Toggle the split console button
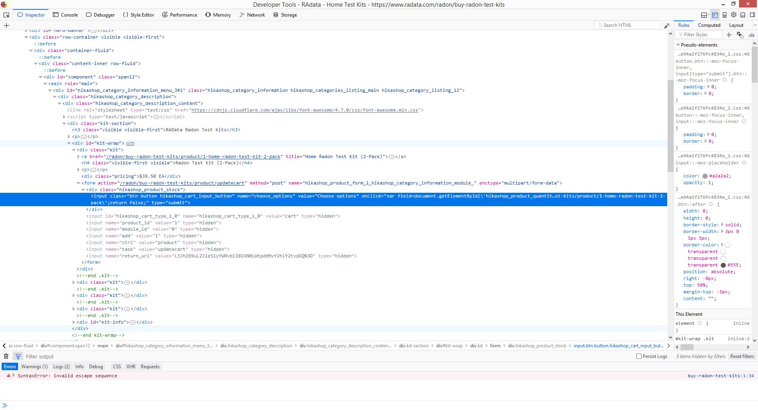The height and width of the screenshot is (410, 758). [715, 15]
